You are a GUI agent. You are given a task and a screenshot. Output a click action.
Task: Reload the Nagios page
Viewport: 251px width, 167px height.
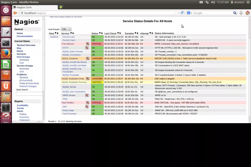pyautogui.click(x=182, y=13)
